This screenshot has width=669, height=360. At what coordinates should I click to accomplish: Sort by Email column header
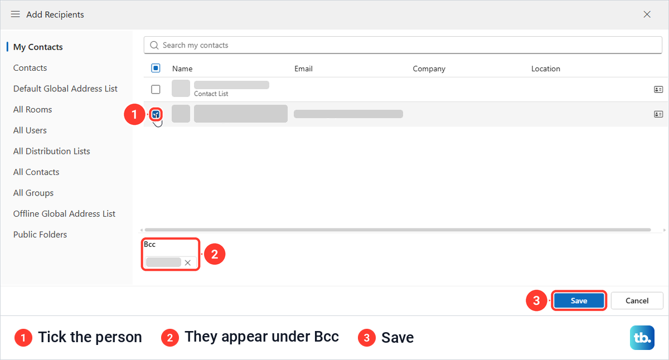coord(303,69)
